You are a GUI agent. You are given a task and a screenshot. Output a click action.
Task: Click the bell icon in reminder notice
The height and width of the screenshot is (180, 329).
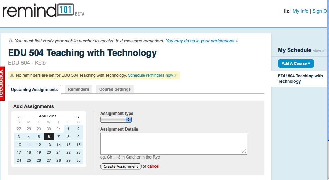pyautogui.click(x=12, y=75)
